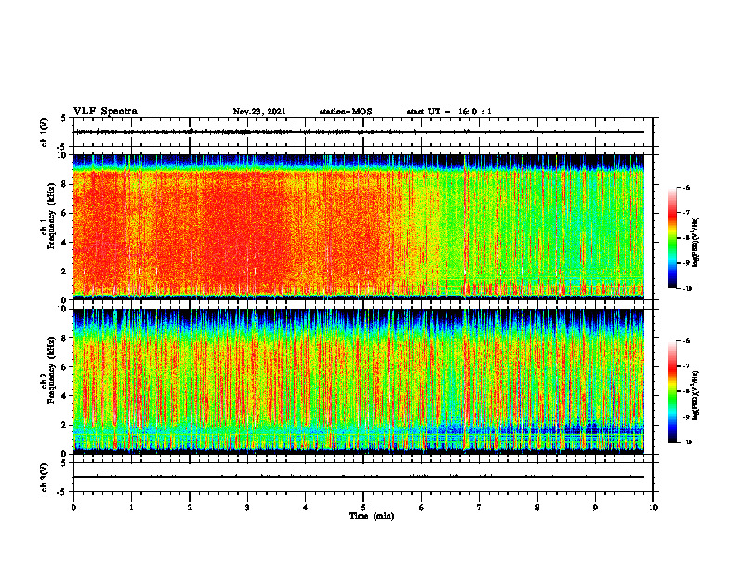Image resolution: width=736 pixels, height=569 pixels.
Task: Click the "9" tick on the time axis
Action: (595, 508)
